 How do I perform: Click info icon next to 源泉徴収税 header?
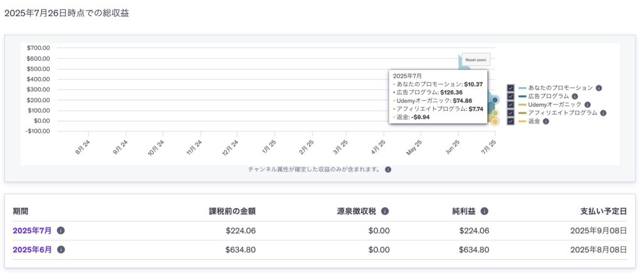pyautogui.click(x=385, y=212)
